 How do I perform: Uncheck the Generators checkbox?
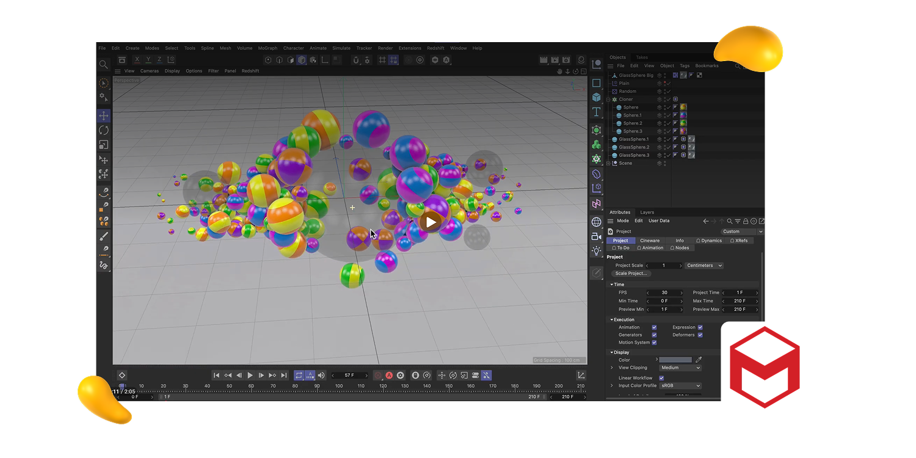coord(654,335)
